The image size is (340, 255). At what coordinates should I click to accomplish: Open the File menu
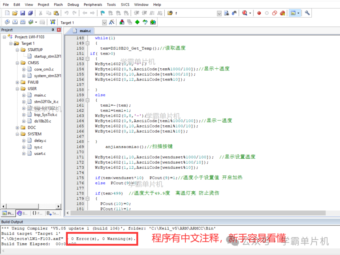(6, 4)
